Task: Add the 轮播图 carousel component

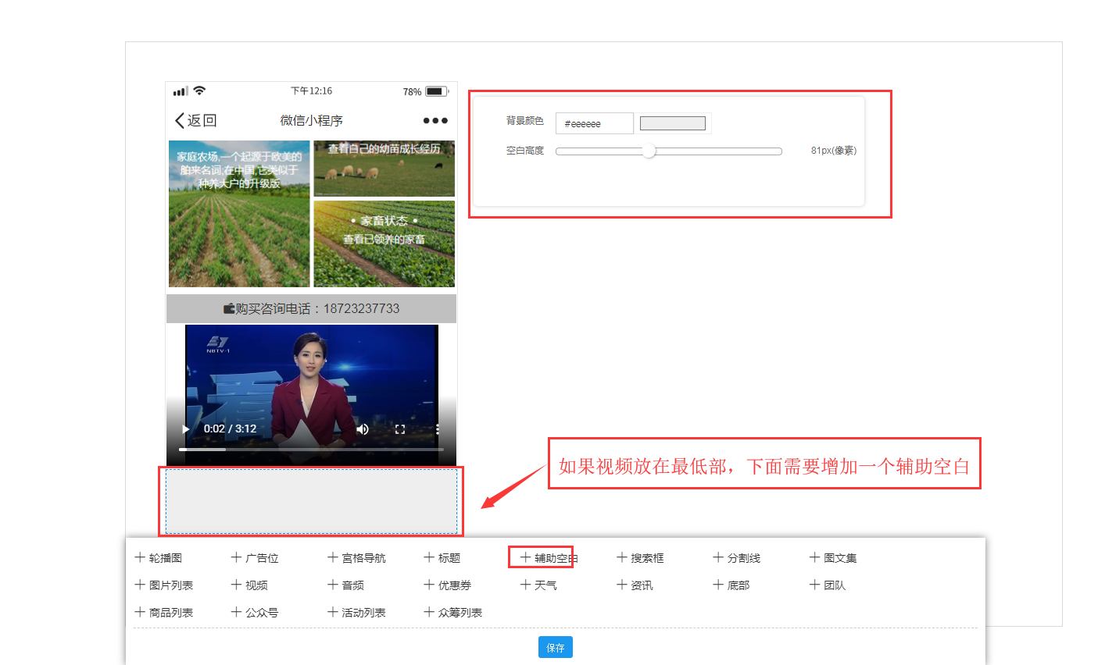Action: (x=159, y=558)
